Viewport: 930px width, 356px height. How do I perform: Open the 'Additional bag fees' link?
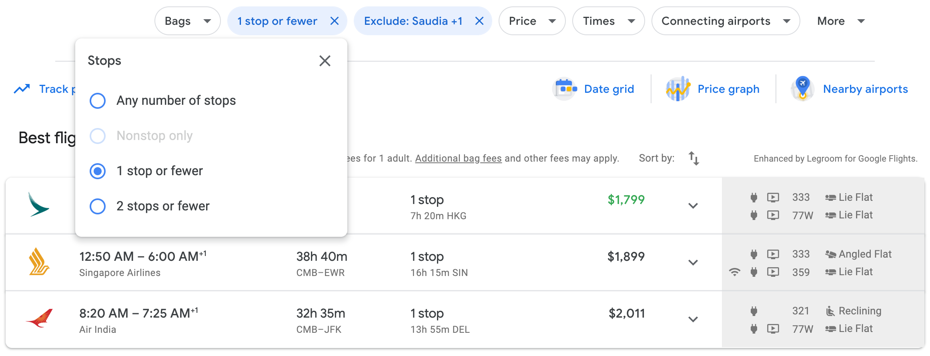pyautogui.click(x=458, y=158)
